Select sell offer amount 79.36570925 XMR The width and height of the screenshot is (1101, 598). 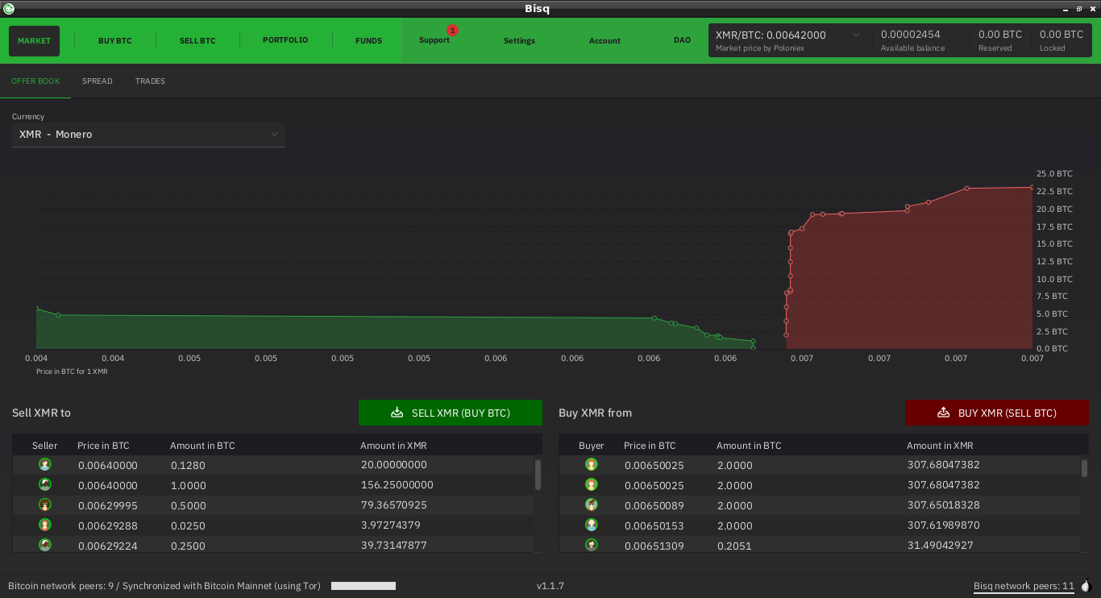coord(393,505)
